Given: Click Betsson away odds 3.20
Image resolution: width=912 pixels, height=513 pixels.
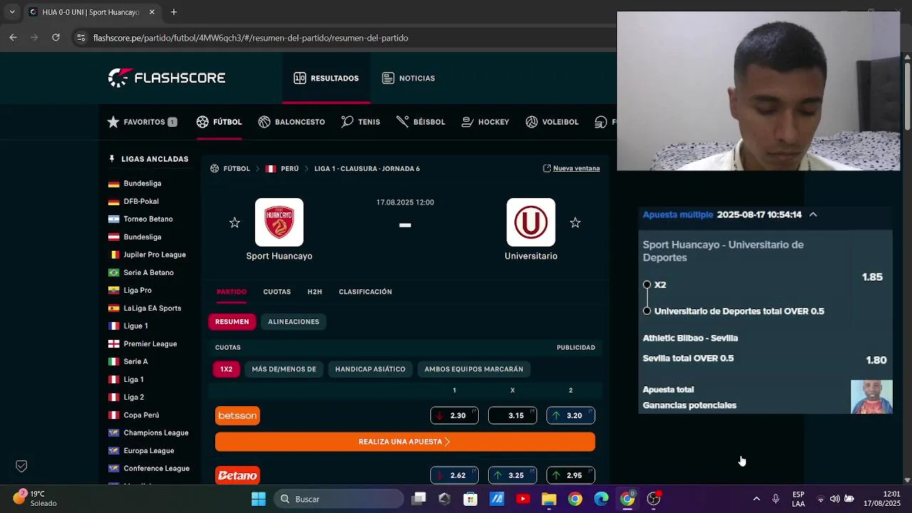Looking at the screenshot, I should (x=571, y=415).
